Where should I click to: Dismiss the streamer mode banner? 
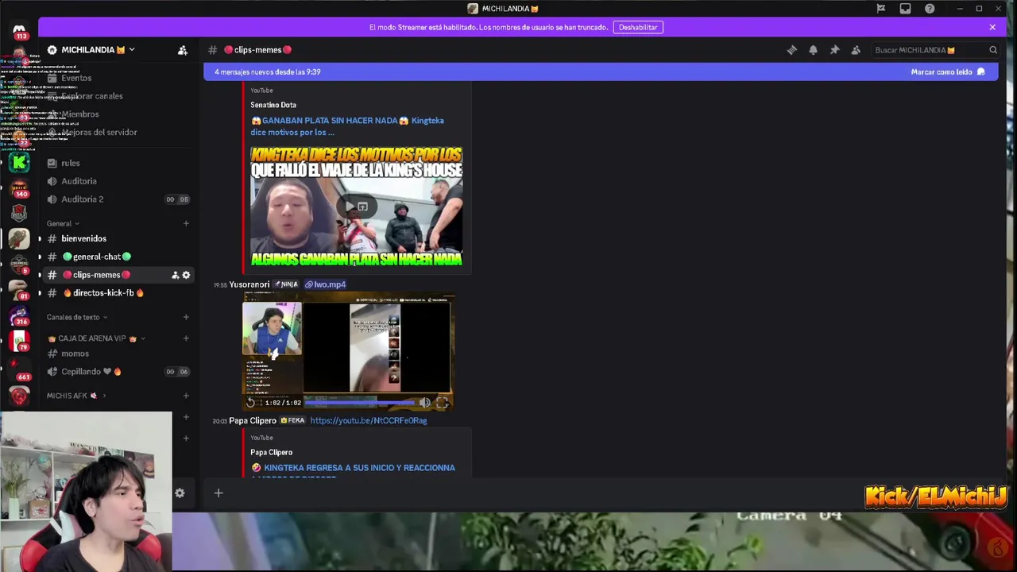tap(992, 27)
